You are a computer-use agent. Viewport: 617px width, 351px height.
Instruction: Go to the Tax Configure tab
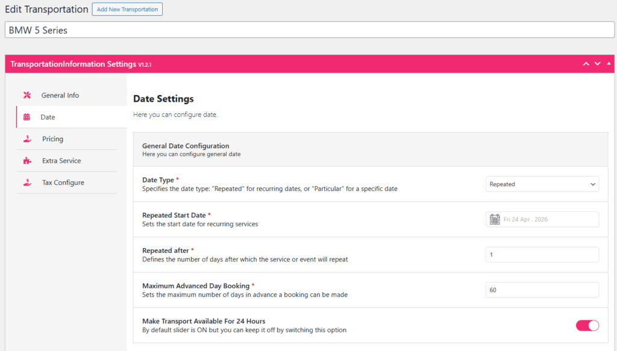point(67,182)
